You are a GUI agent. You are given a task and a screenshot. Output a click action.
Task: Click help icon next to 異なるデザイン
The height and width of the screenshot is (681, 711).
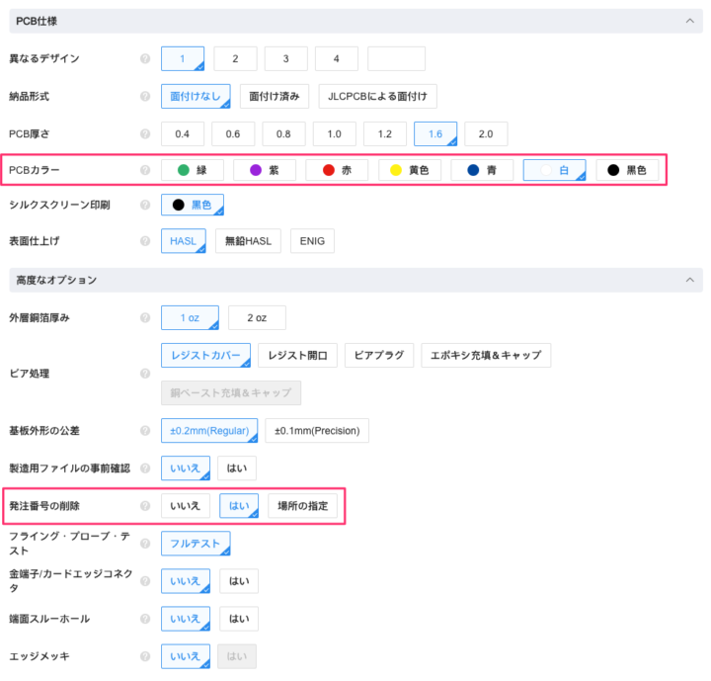pos(145,59)
